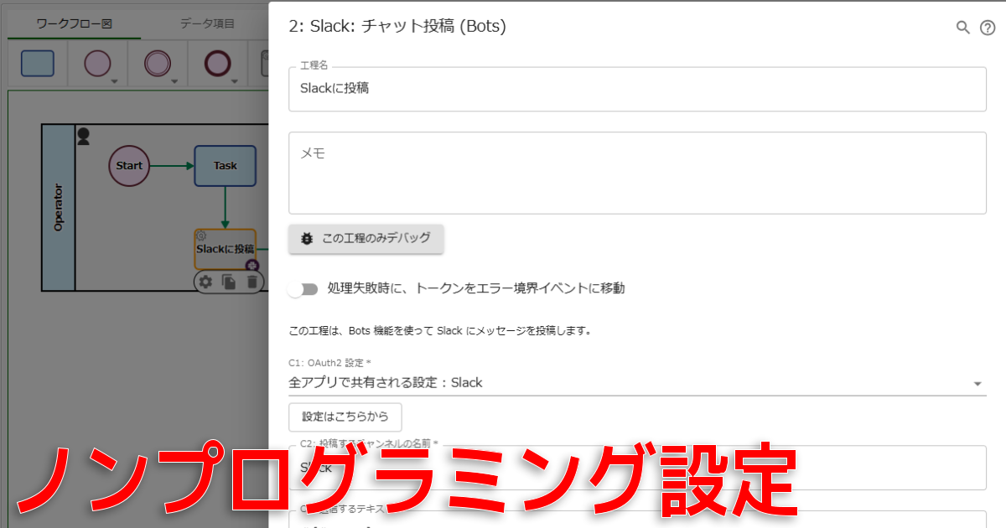The width and height of the screenshot is (1006, 528).
Task: Select the end event thick-circle tool
Action: [x=218, y=64]
